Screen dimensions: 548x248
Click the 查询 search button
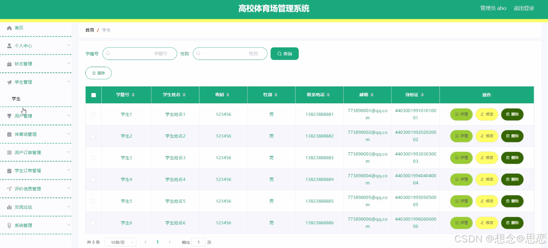285,53
